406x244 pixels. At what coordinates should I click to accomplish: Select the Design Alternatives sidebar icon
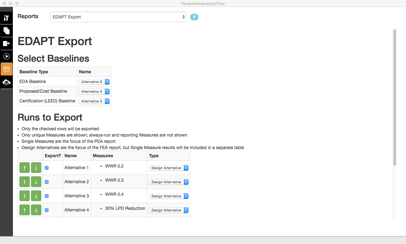click(x=6, y=31)
